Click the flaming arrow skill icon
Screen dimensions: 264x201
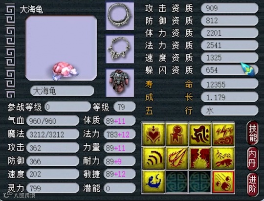(177, 158)
